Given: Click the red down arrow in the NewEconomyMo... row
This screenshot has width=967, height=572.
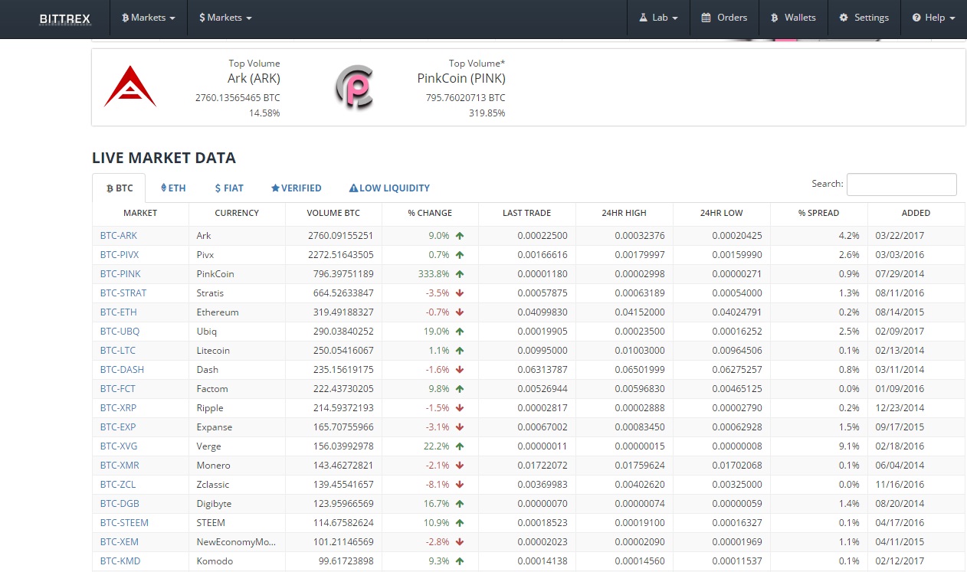Looking at the screenshot, I should click(460, 542).
